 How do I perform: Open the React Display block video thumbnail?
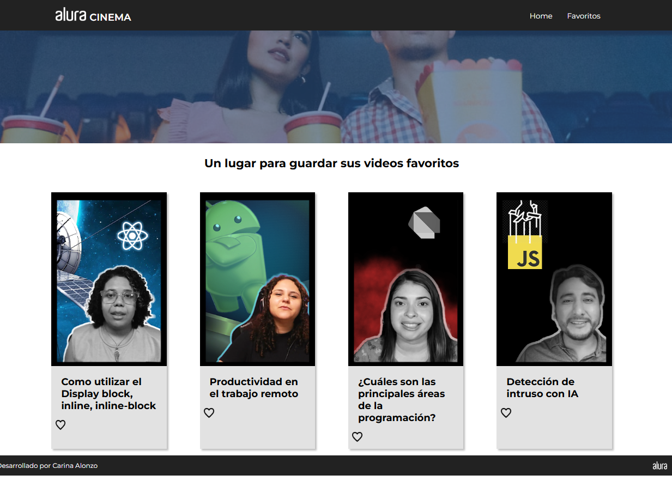109,279
